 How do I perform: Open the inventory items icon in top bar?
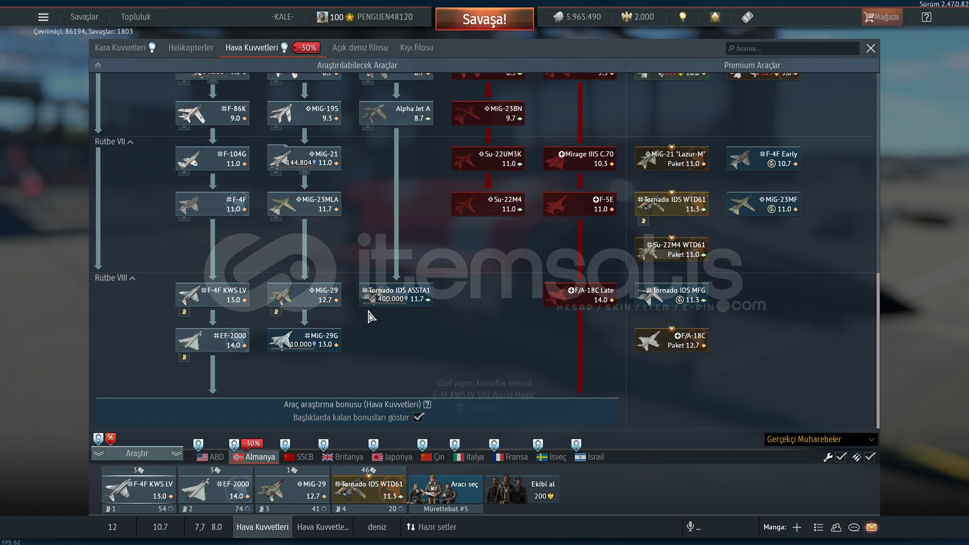pos(747,17)
